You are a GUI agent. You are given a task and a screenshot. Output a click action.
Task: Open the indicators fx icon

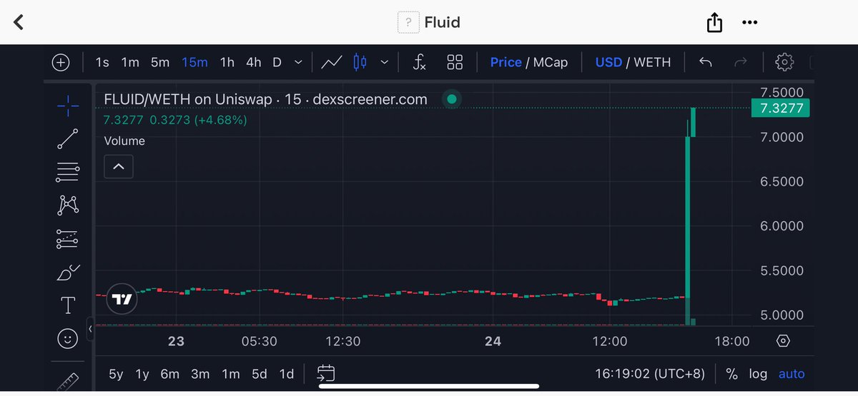coord(420,63)
